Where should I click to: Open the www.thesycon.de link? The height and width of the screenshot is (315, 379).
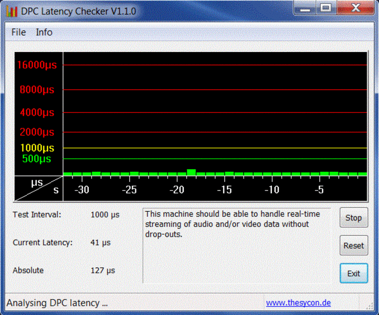[298, 303]
